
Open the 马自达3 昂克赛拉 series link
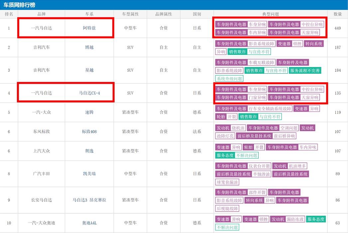89,200
